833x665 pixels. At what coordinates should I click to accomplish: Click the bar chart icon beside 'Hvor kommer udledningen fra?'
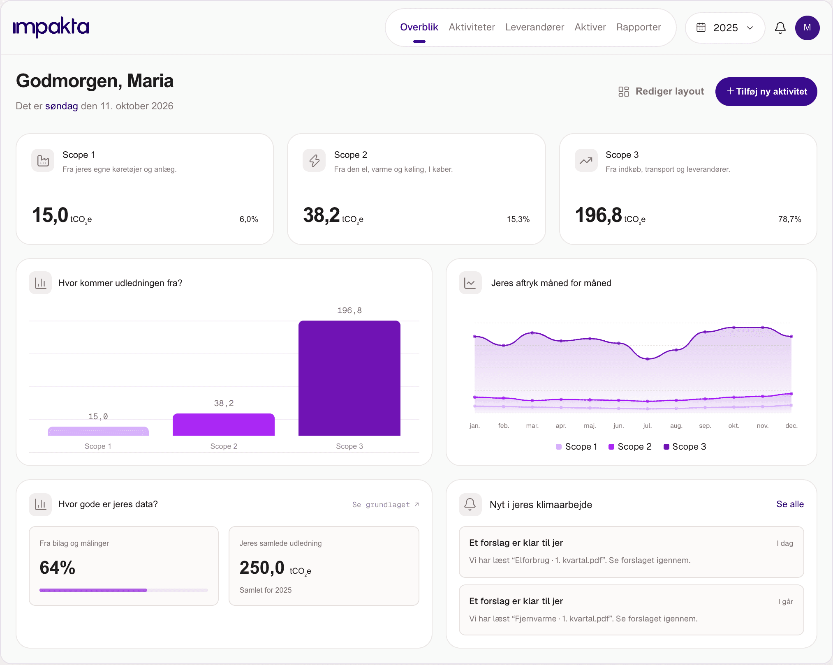pyautogui.click(x=40, y=283)
